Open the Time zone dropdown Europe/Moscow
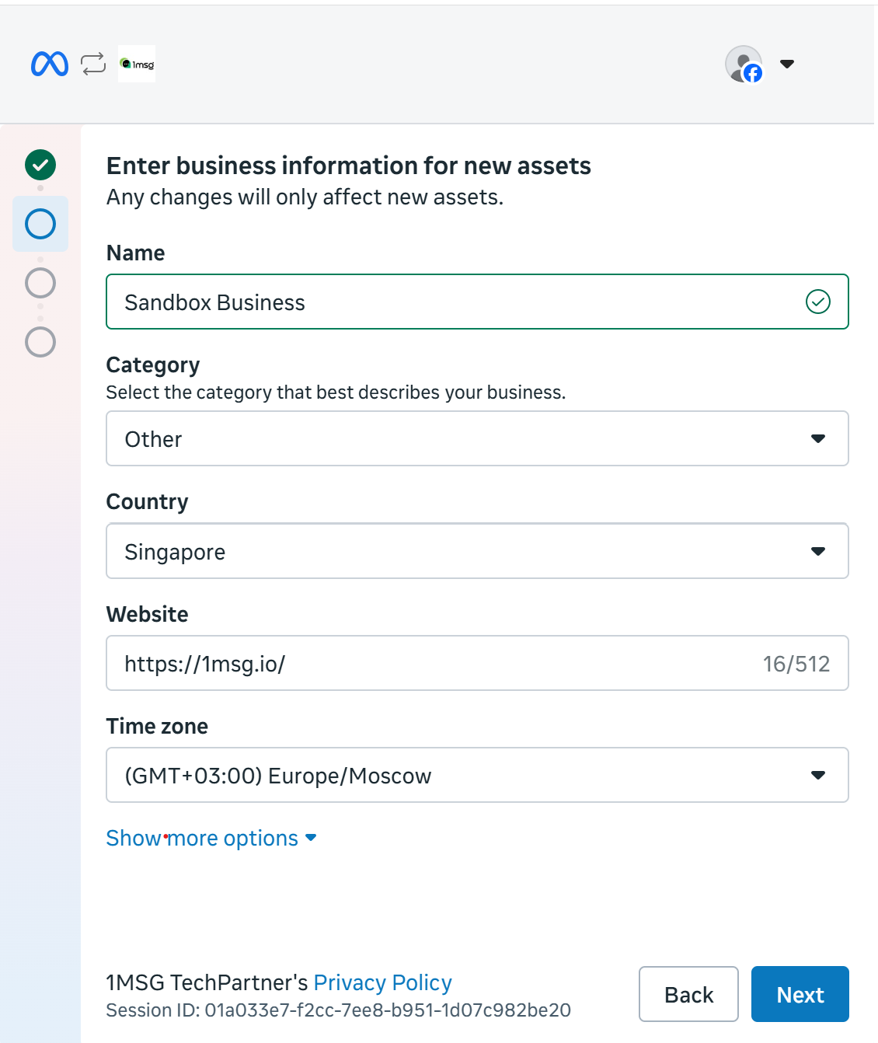 coord(477,775)
